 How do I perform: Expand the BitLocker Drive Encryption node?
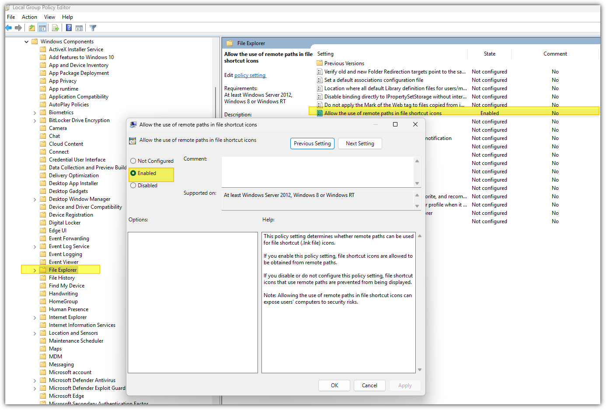tap(35, 121)
